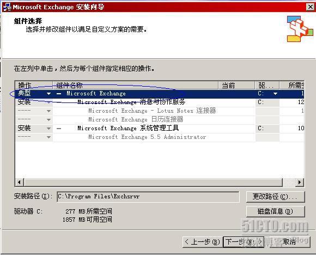The image size is (316, 255).
Task: Click the 下一步 (Next) button
Action: coord(244,242)
